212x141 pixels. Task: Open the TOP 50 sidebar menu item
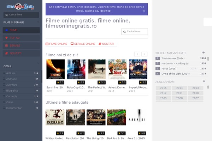pyautogui.click(x=21, y=38)
